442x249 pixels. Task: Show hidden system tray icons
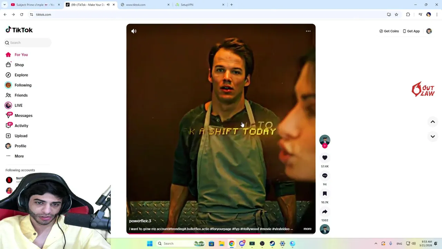tap(376, 243)
